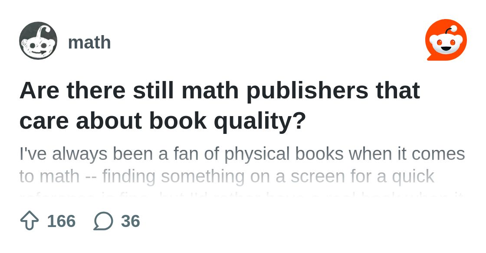Click the phrase "physical books" in the preview
This screenshot has height=253, width=486.
[x=284, y=154]
